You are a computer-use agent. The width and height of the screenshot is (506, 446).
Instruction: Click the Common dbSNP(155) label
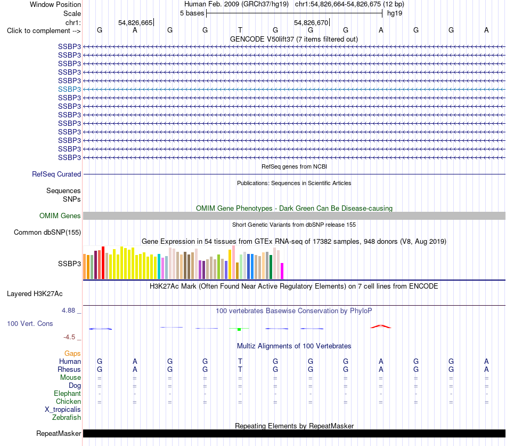point(47,233)
